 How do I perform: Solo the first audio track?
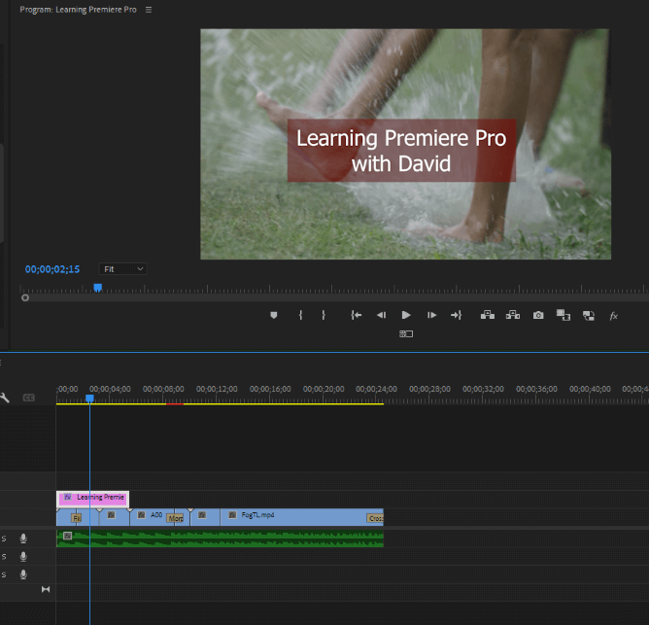[4, 538]
